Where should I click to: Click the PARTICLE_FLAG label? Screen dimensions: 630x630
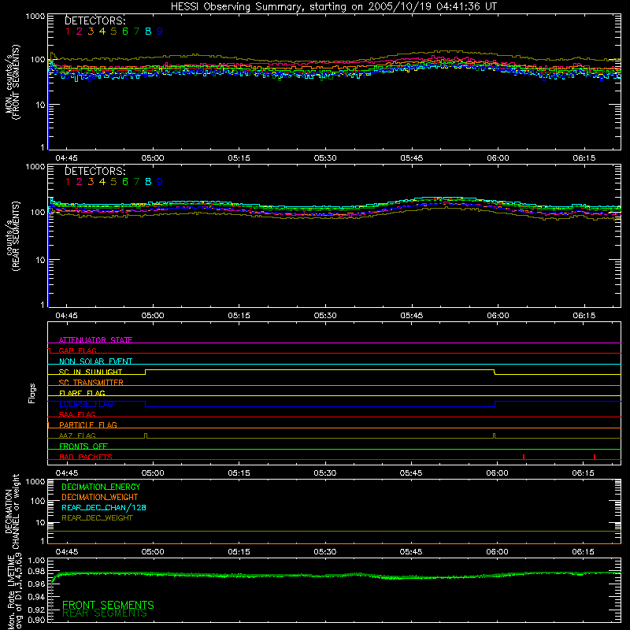(x=88, y=424)
